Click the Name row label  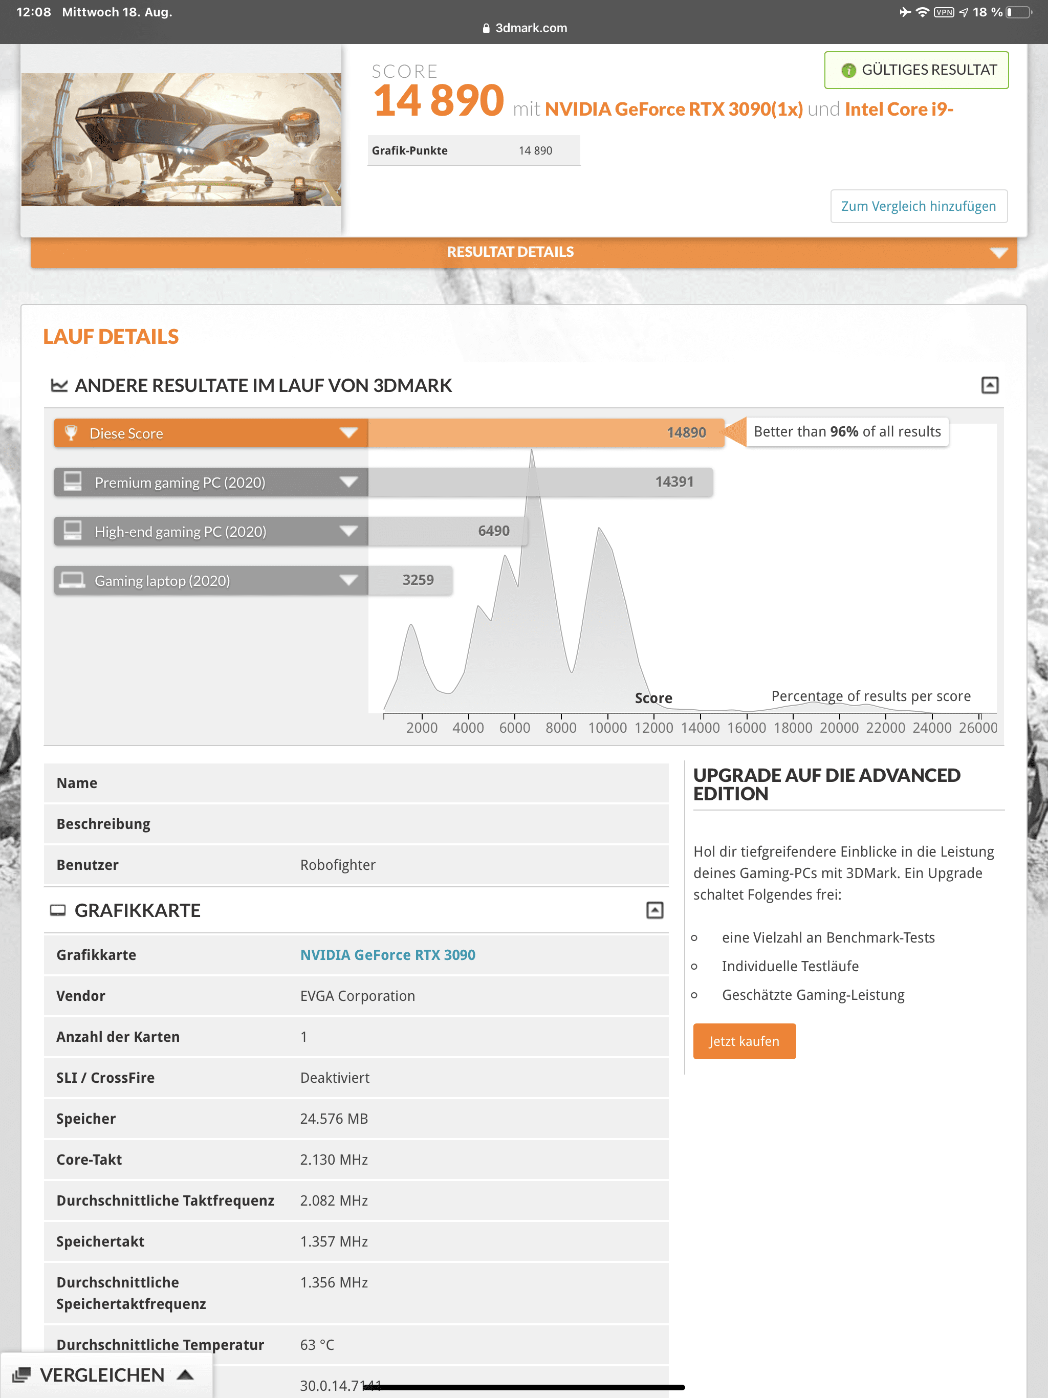click(76, 783)
